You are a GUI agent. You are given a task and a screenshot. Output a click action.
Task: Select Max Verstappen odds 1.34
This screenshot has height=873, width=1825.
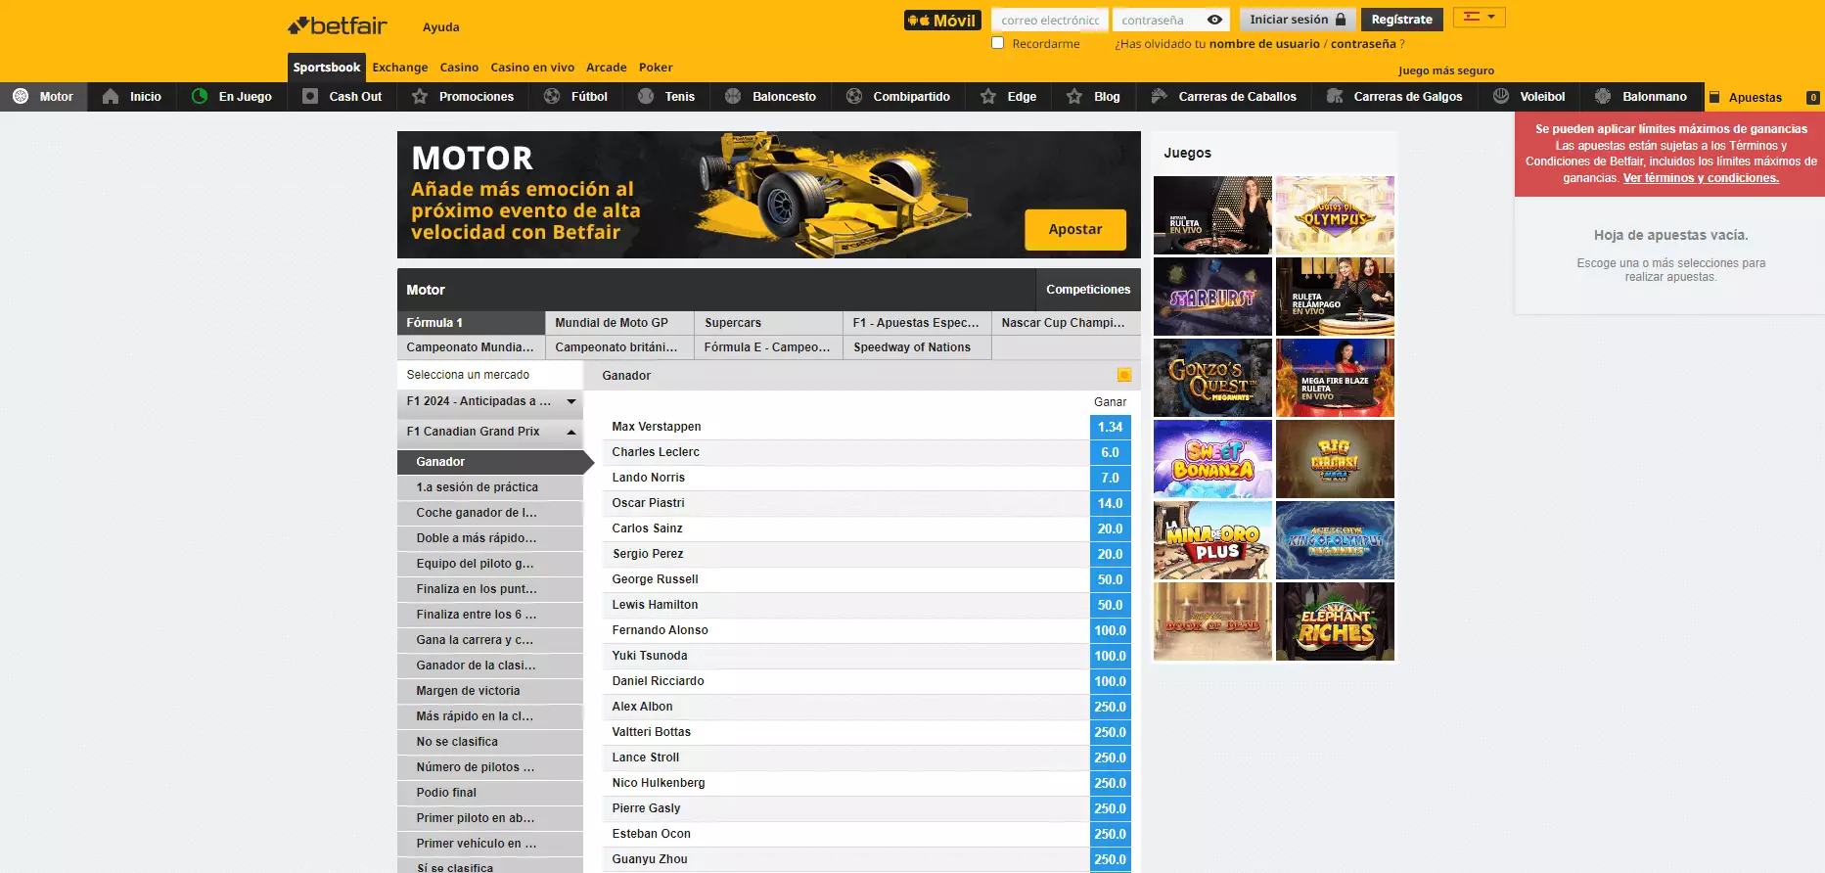pos(1110,427)
